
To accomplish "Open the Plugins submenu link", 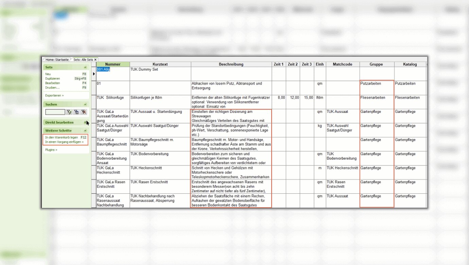I will (51, 150).
